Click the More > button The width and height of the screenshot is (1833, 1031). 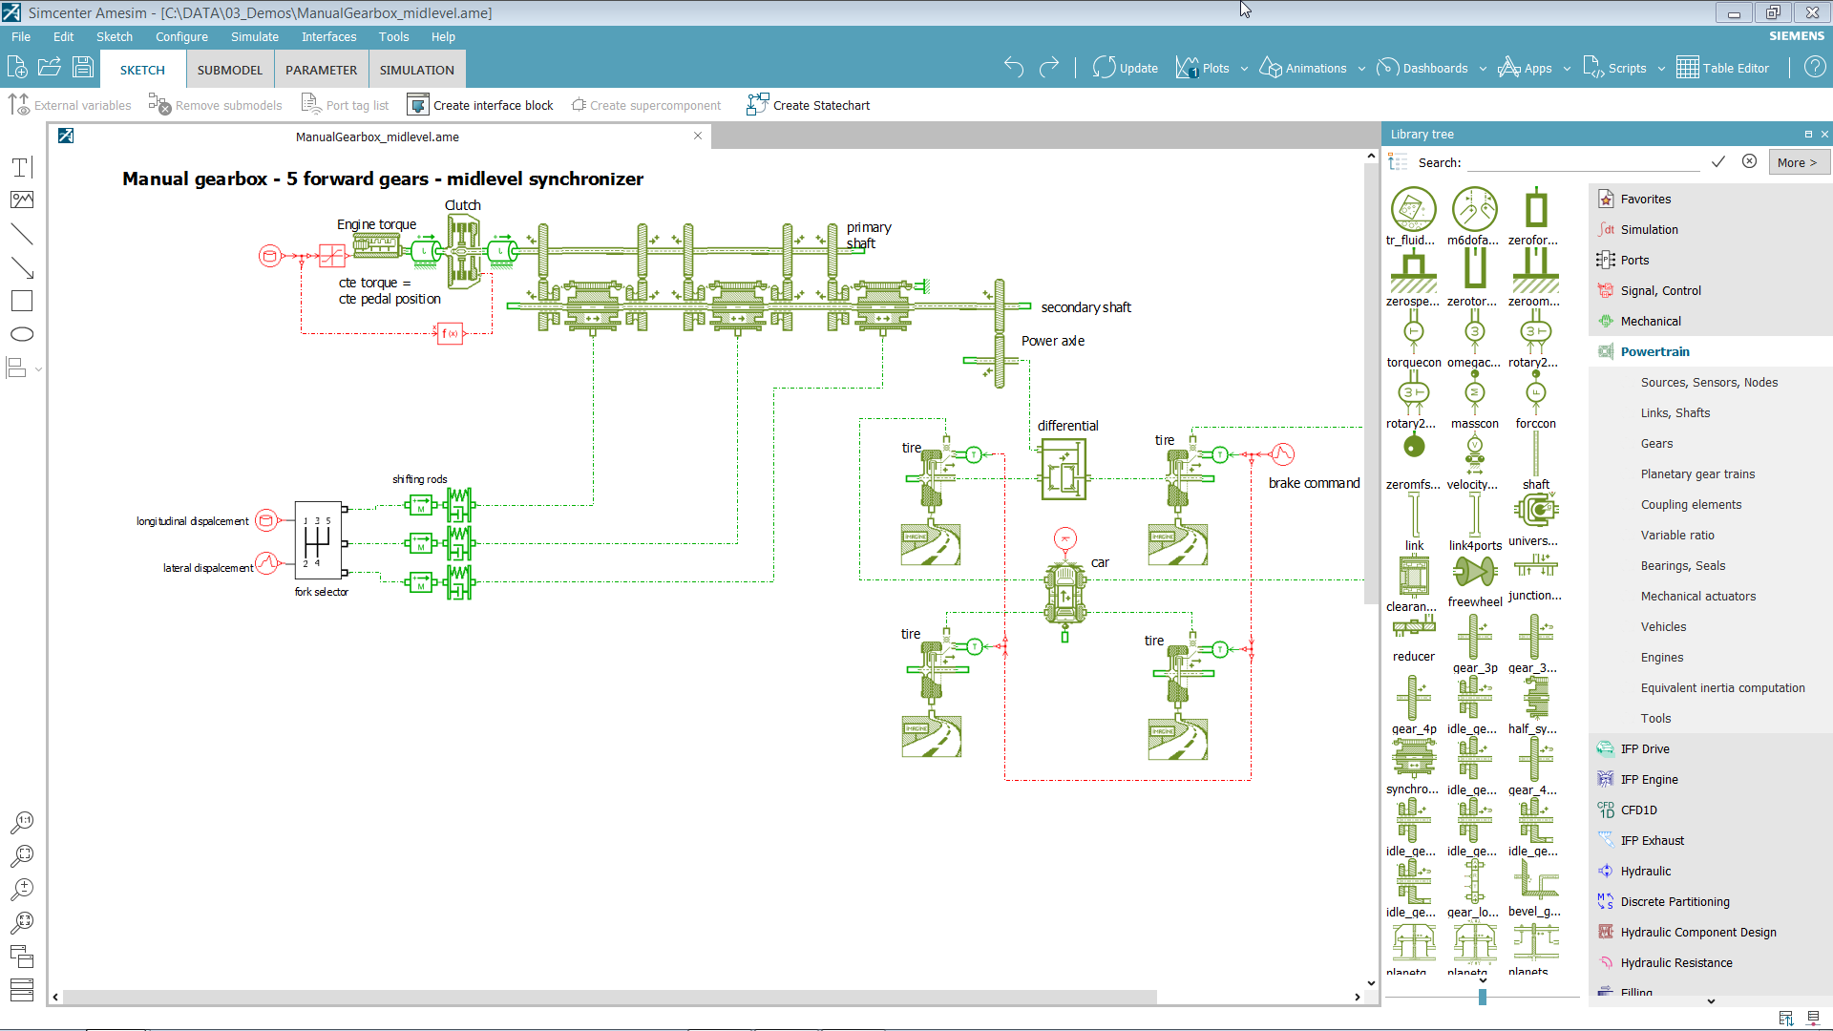coord(1799,162)
